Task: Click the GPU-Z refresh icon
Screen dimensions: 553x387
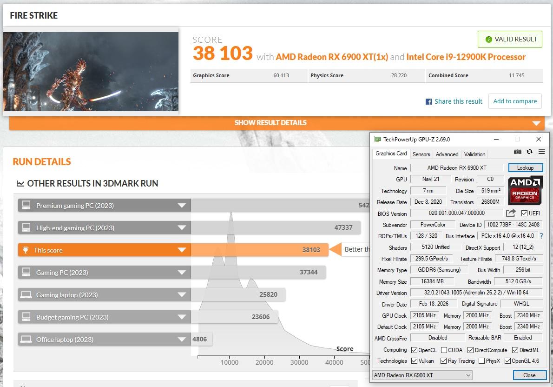Action: tap(530, 152)
